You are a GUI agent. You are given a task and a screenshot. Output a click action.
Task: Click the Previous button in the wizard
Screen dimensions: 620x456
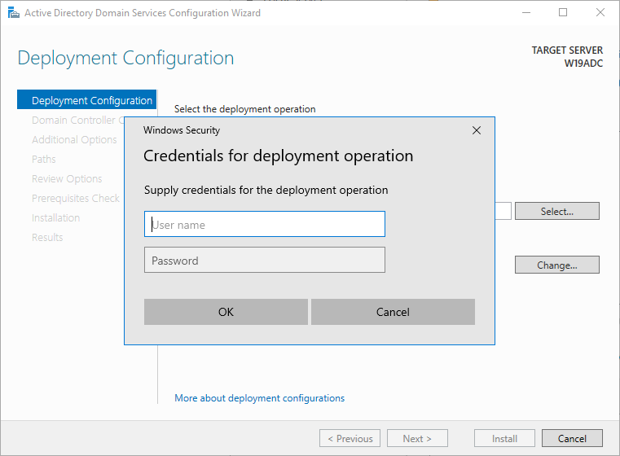tap(350, 438)
